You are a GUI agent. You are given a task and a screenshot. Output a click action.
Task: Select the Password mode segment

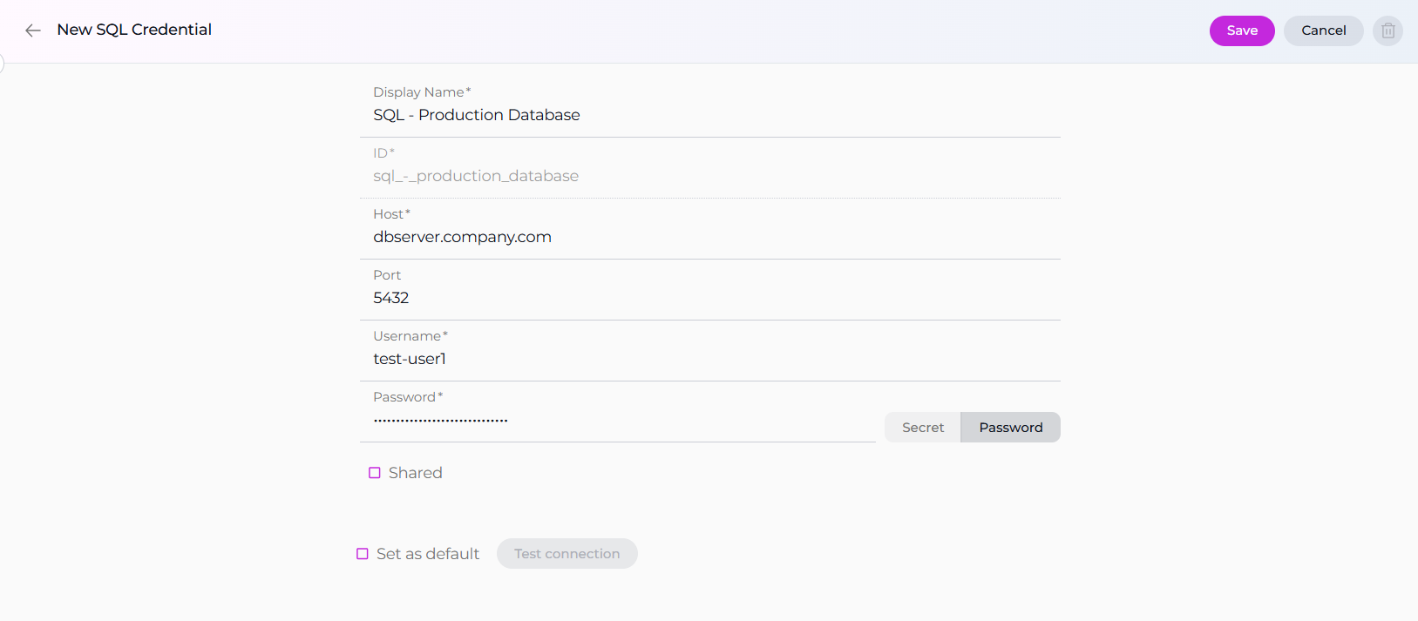pos(1010,428)
